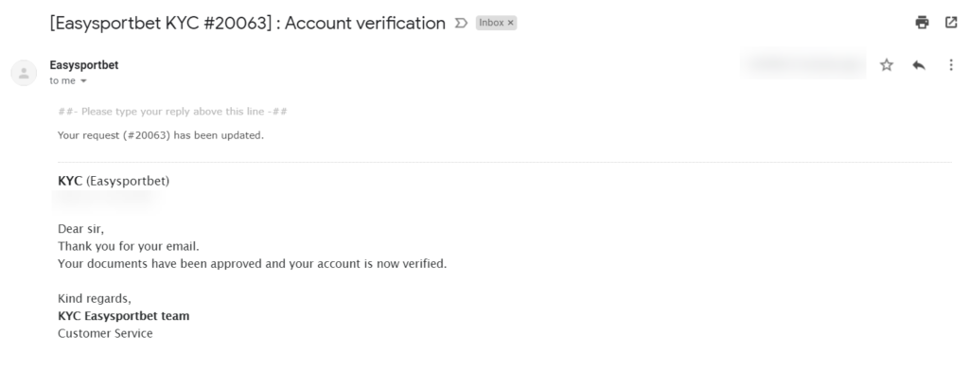The width and height of the screenshot is (969, 371).
Task: Remove the Inbox label using its x
Action: (x=510, y=23)
